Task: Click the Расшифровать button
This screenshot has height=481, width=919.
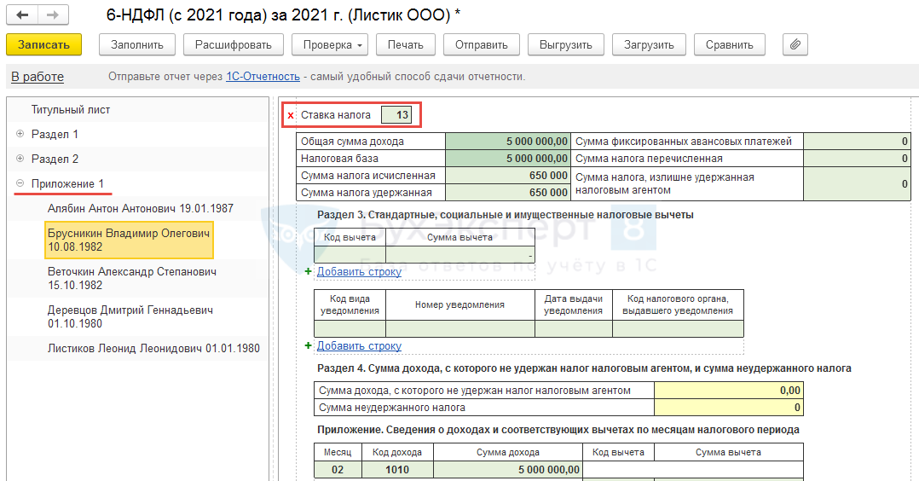Action: click(x=234, y=44)
